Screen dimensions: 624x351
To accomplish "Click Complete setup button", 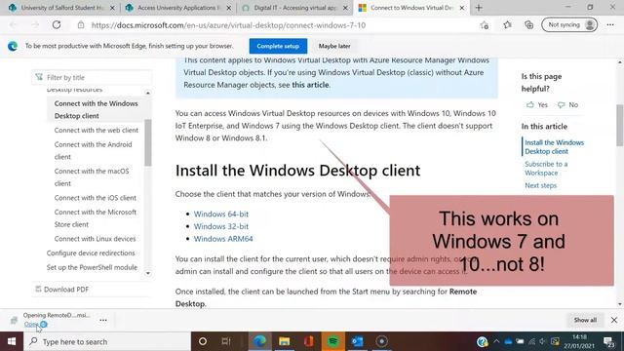I will (x=278, y=46).
